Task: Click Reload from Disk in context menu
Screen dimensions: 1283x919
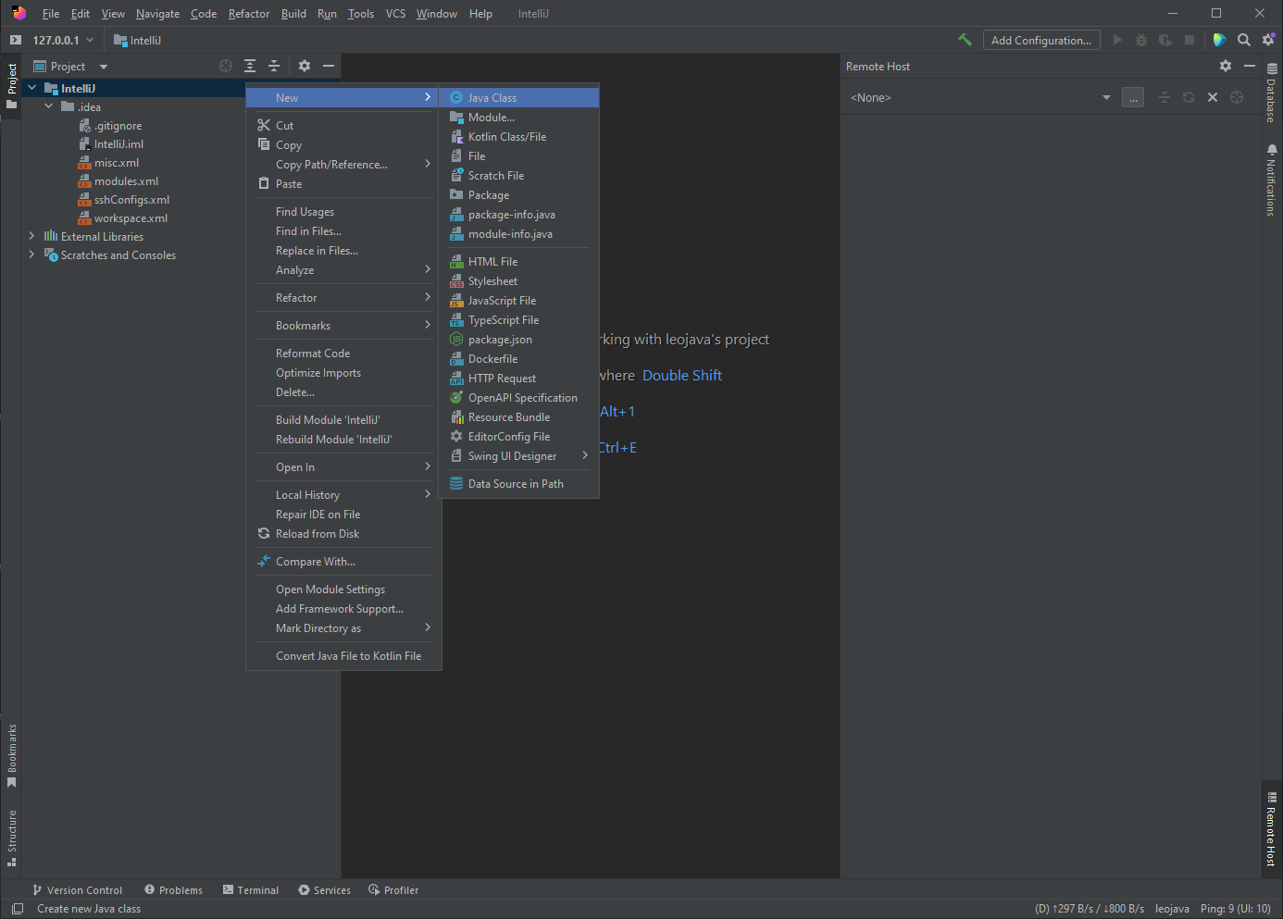Action: (x=343, y=533)
